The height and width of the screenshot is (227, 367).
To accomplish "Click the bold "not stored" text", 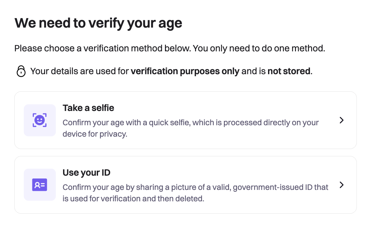I will point(289,71).
